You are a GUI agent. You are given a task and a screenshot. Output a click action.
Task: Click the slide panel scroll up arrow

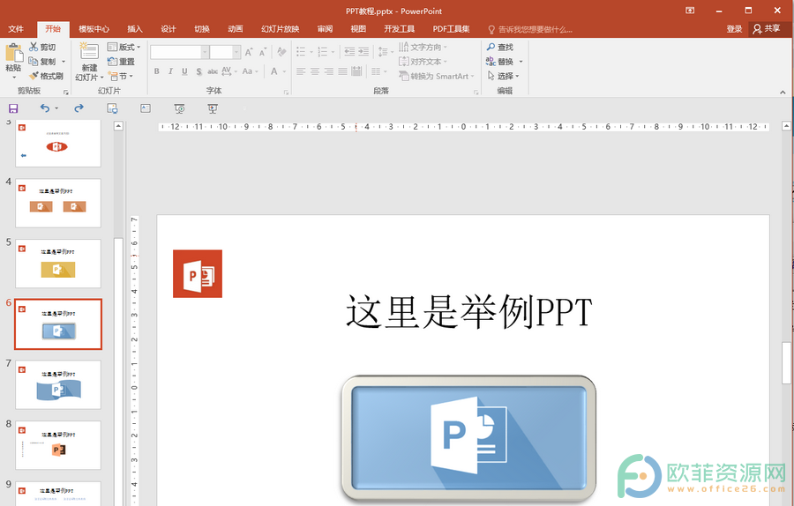click(x=118, y=126)
